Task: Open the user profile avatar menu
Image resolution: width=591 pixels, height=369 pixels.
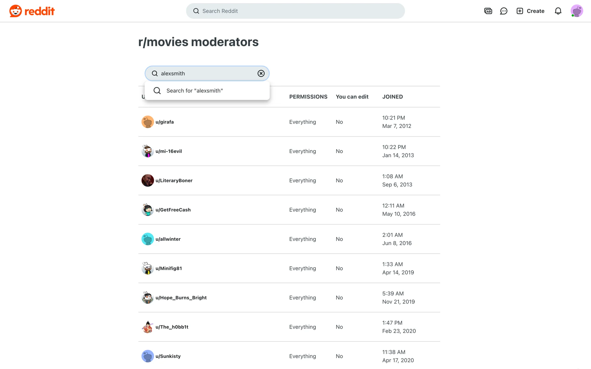Action: 576,11
